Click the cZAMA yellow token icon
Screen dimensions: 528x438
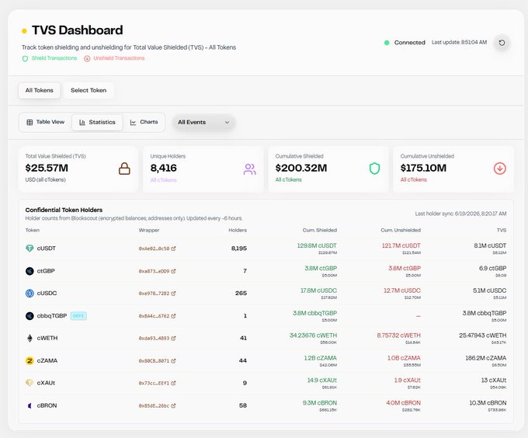[30, 360]
